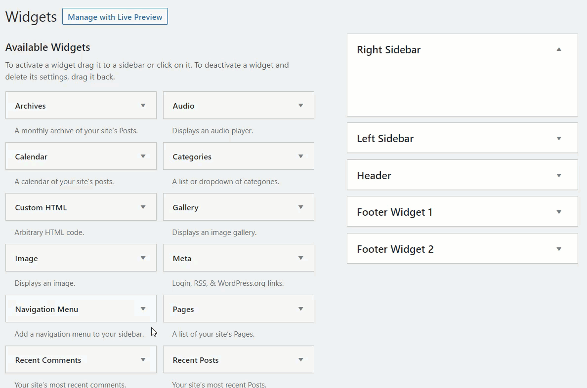This screenshot has height=388, width=587.
Task: Select the Gallery widget title
Action: (x=185, y=208)
